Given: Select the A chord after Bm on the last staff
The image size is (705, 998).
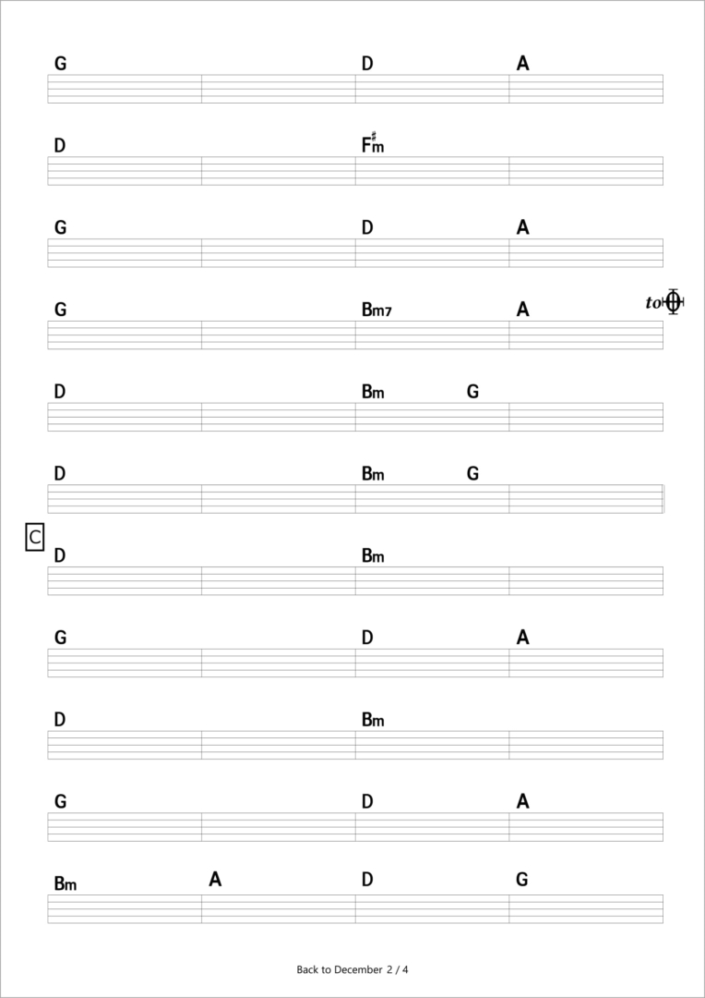Looking at the screenshot, I should 215,880.
